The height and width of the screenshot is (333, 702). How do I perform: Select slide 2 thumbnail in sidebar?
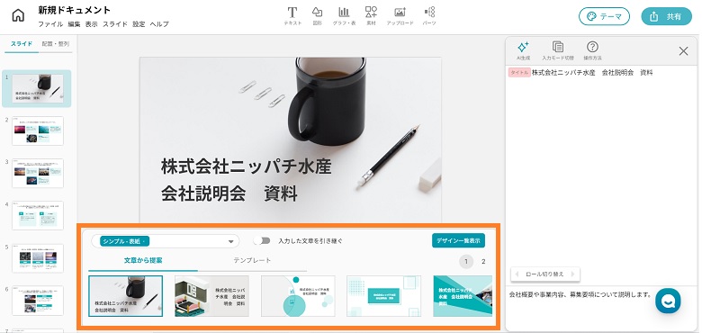[38, 131]
